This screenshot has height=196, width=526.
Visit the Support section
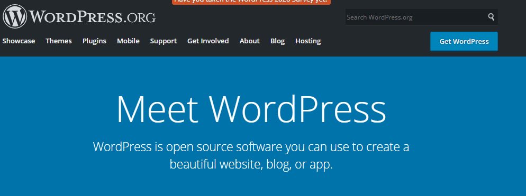click(x=164, y=41)
